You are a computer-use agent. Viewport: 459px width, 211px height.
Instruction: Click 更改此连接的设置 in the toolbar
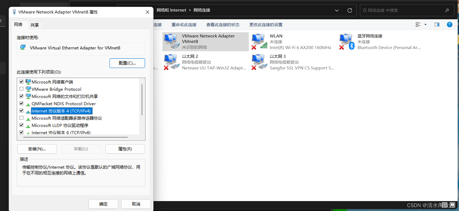coord(266,25)
